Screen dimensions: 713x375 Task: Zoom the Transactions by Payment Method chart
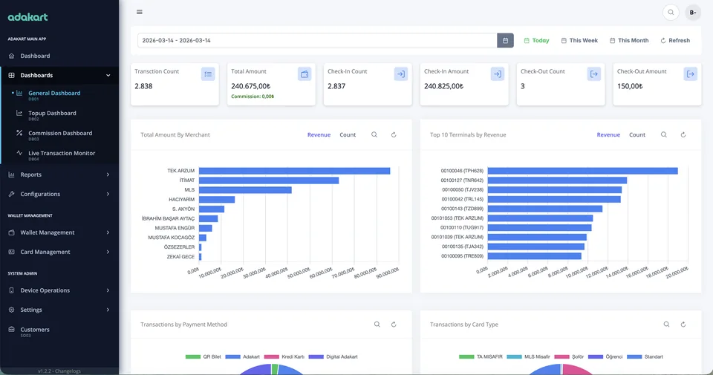point(377,324)
